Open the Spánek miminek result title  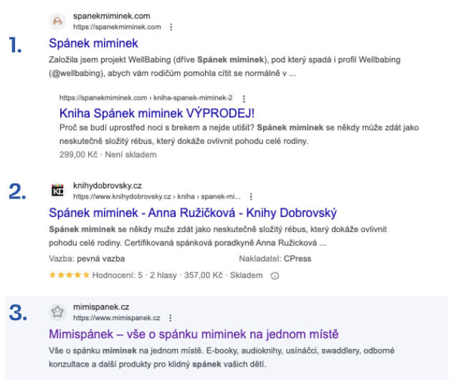[93, 44]
